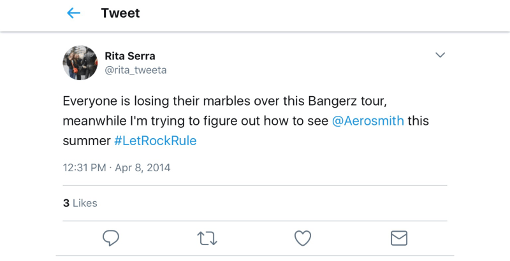Visit the @Aerosmith mention
This screenshot has height=261, width=510.
[x=368, y=121]
